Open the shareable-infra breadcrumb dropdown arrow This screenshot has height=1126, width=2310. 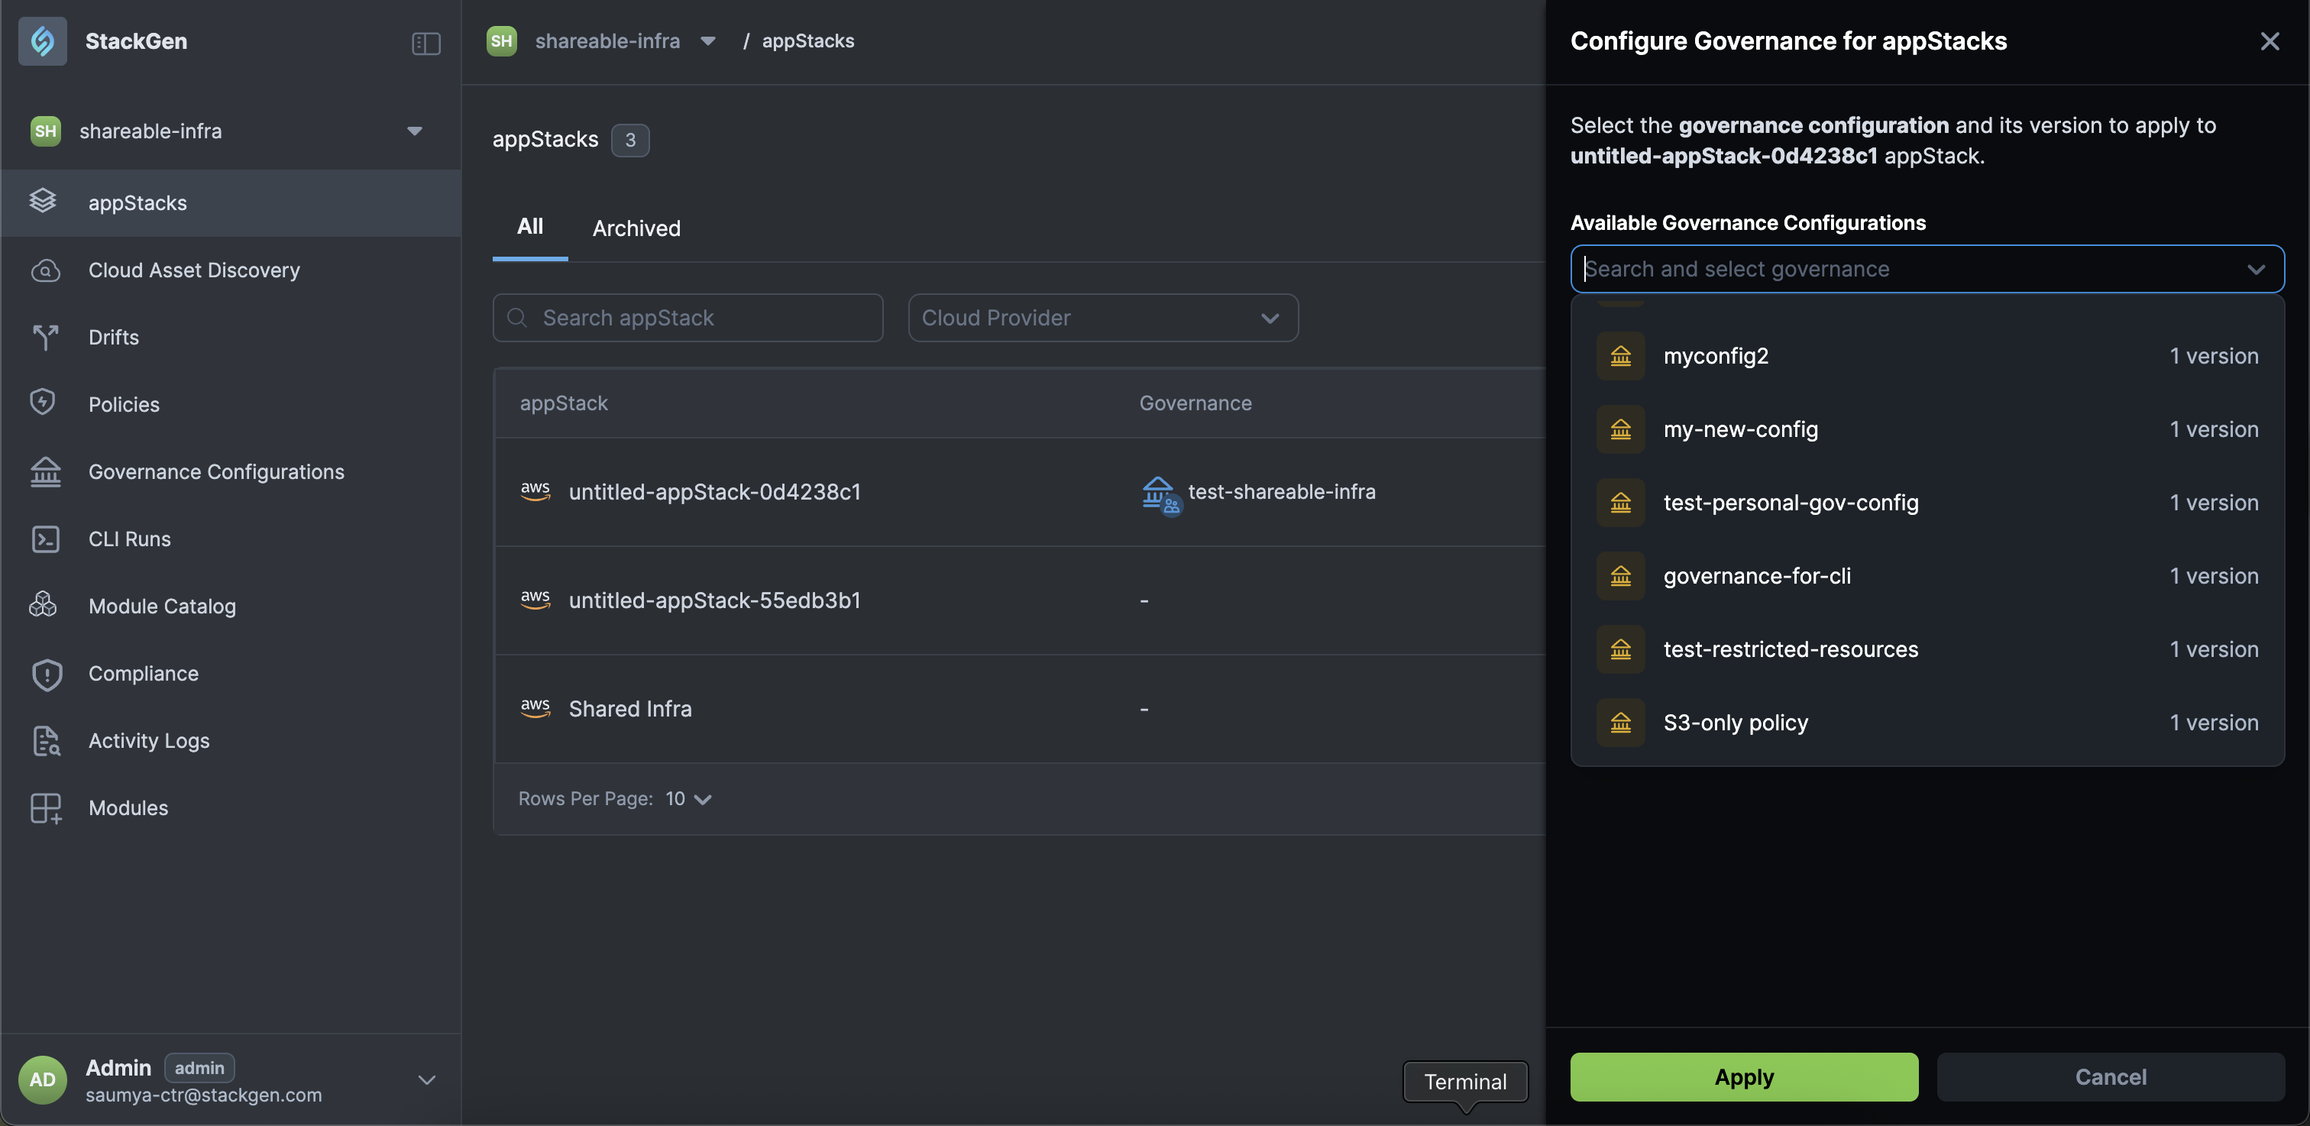(708, 41)
